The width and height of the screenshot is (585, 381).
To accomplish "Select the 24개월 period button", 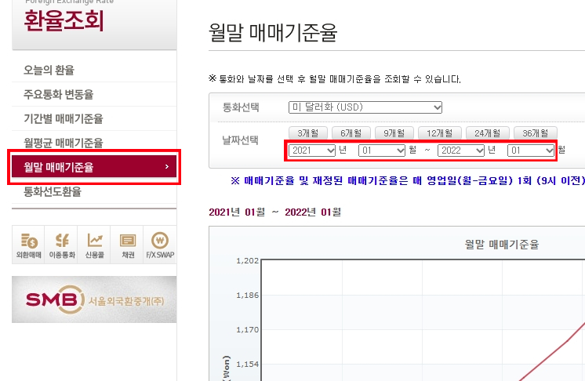I will 487,132.
